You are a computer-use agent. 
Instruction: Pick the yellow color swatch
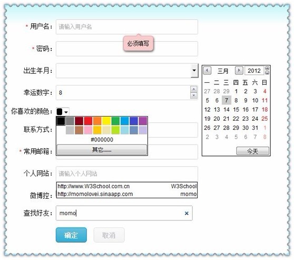(x=106, y=121)
